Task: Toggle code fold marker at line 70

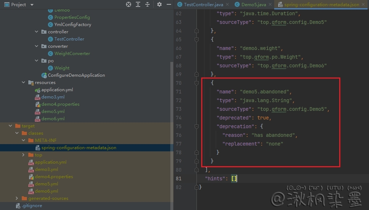Action: 196,83
